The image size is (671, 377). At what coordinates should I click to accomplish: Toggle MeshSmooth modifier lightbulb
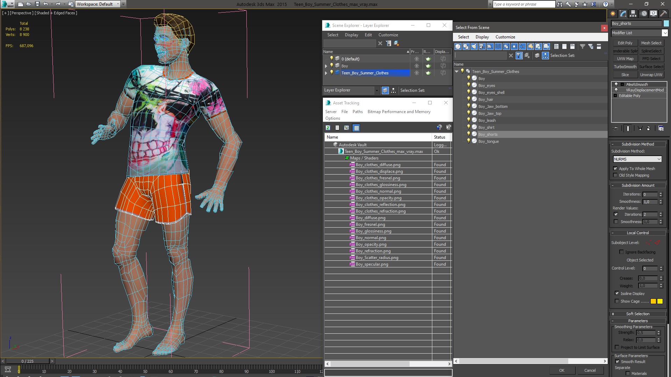616,84
